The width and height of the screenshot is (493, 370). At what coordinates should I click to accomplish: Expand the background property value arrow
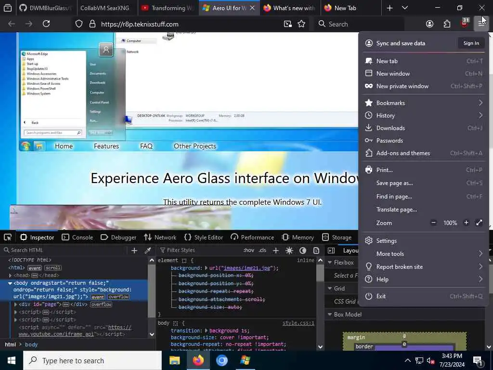tap(206, 268)
